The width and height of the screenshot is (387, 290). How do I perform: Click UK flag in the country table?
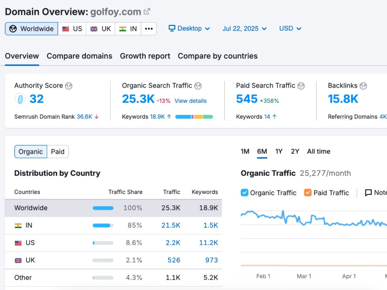coord(18,260)
